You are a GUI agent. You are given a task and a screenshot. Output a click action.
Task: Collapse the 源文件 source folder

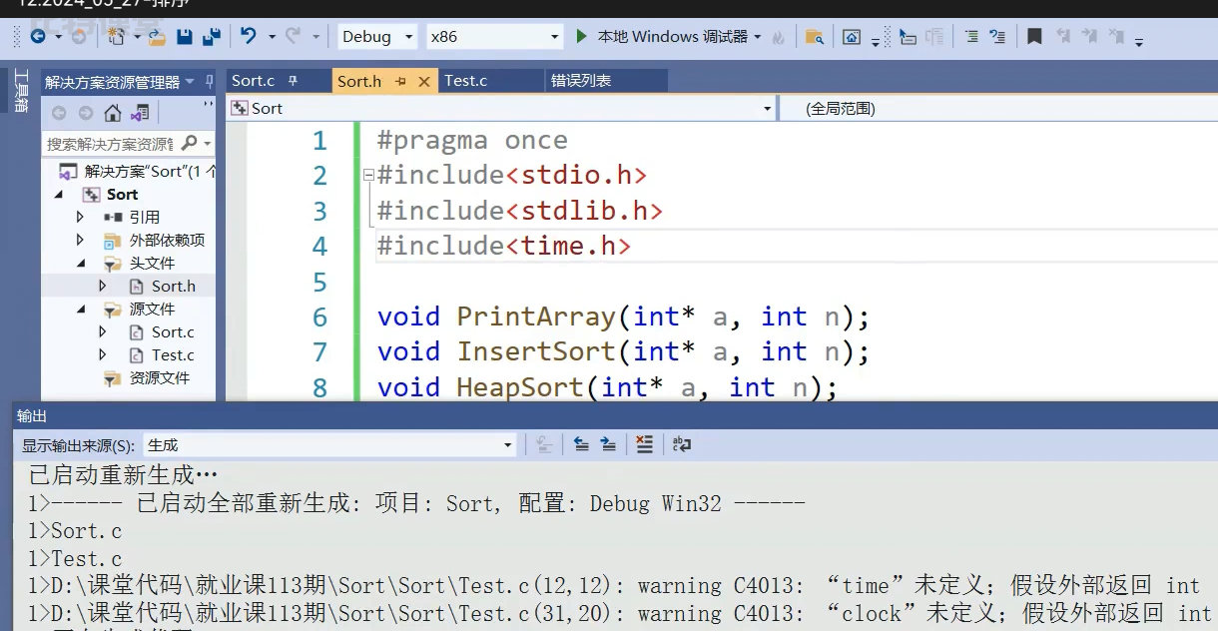[x=81, y=309]
